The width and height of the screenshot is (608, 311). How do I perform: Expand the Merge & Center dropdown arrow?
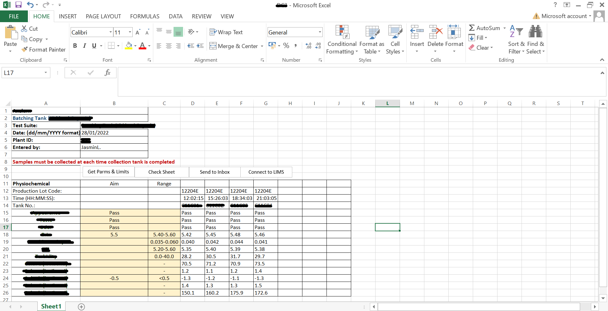point(262,46)
